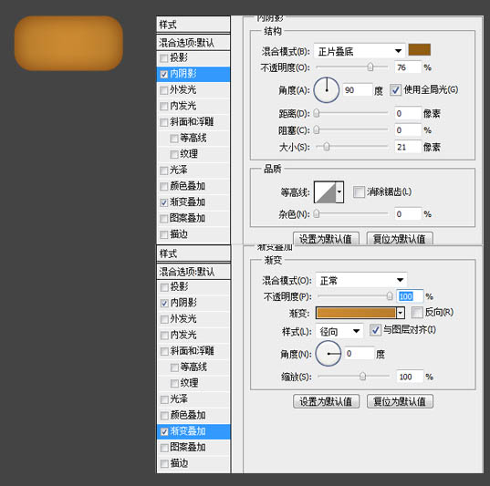Enable 图案叠加 checkbox in the lower styles list
Viewport: 490px width, 486px height.
[164, 448]
